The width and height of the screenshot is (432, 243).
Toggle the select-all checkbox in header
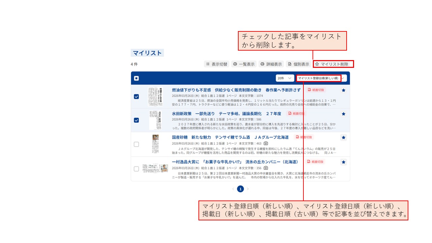(x=136, y=78)
